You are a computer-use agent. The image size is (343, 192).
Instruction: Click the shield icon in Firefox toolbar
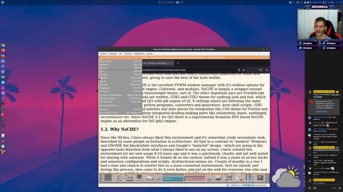tap(260, 70)
